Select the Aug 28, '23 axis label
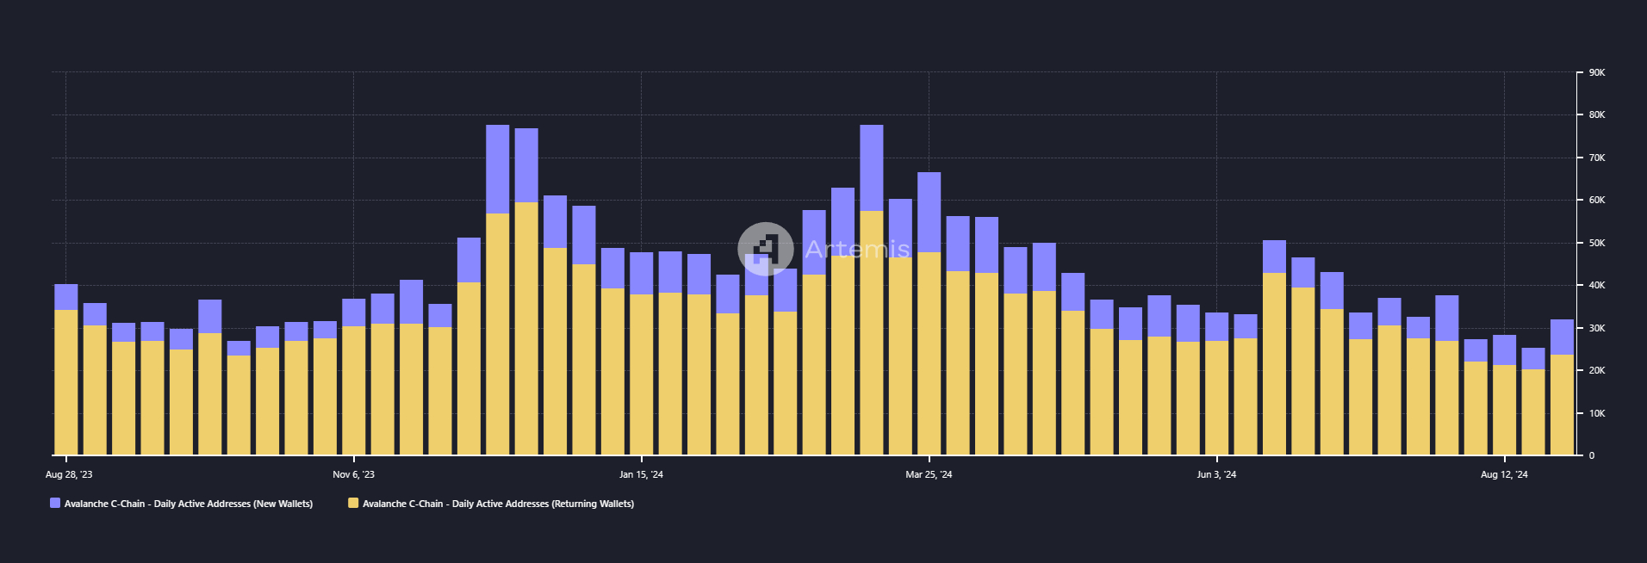Screen dimensions: 1647x563 click(x=69, y=474)
